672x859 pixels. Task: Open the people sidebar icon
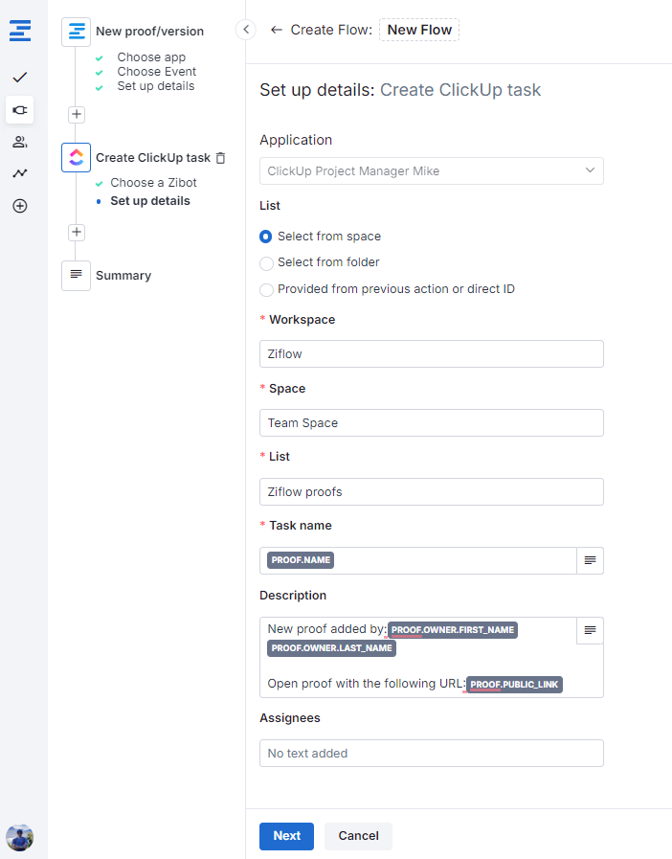(x=19, y=142)
